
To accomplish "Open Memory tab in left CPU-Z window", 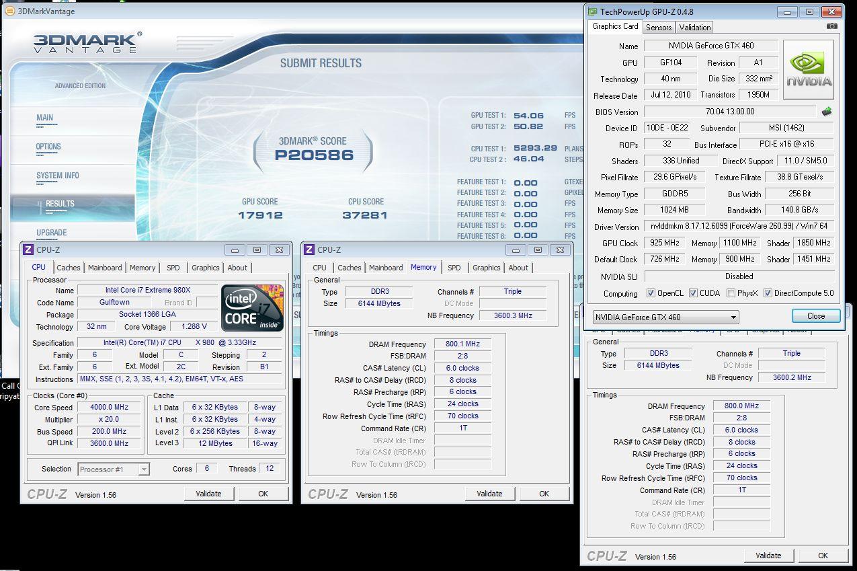I will tap(142, 268).
